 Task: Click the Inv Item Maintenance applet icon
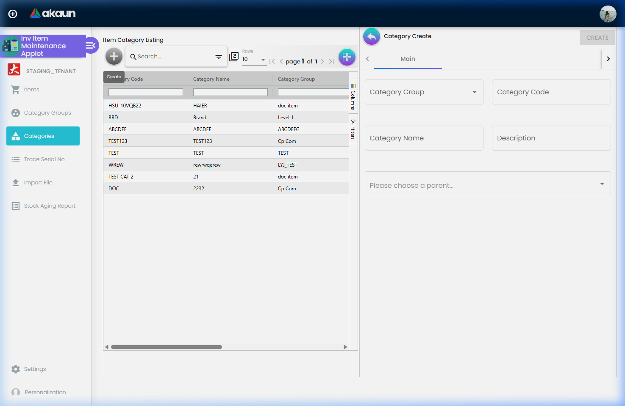[10, 46]
